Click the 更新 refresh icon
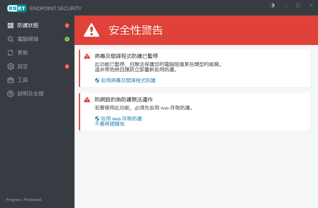Viewport: 318px width, 208px height. pos(11,53)
